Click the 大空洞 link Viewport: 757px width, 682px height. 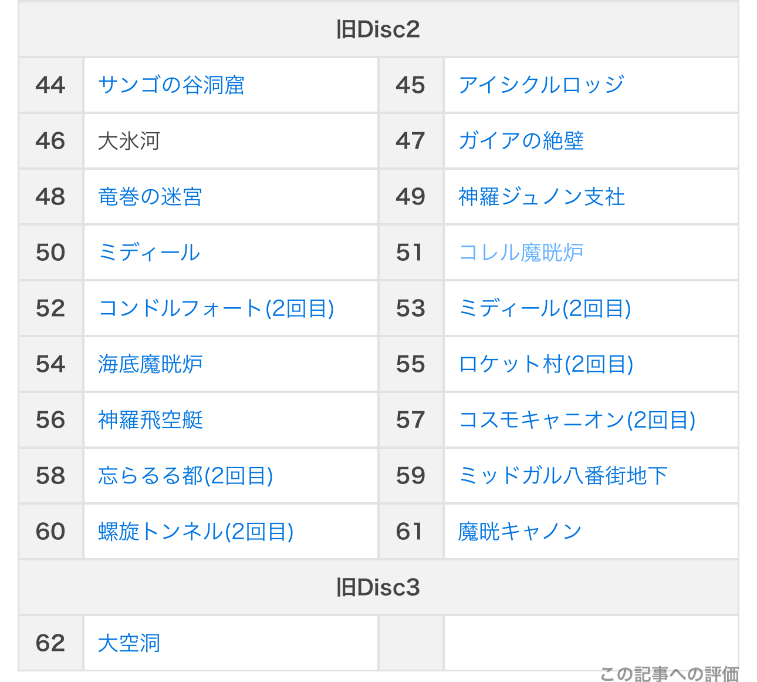129,643
